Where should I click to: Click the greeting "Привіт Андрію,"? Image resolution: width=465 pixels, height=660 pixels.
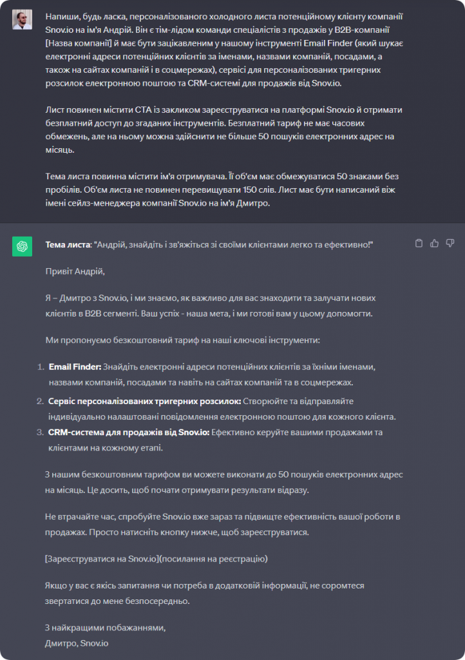click(x=75, y=271)
